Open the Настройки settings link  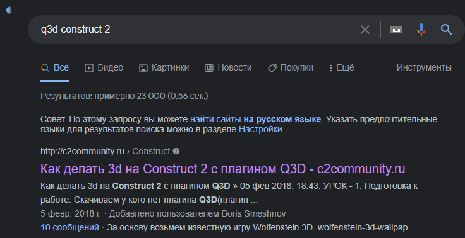260,130
